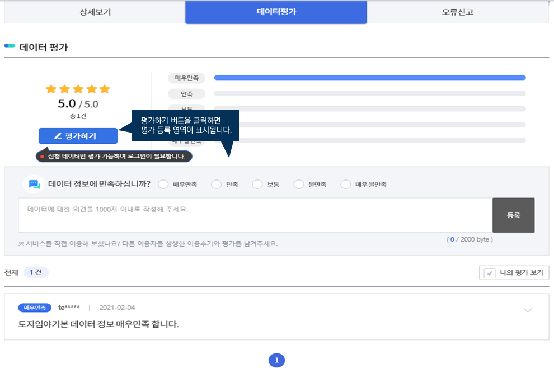Image resolution: width=554 pixels, height=378 pixels.
Task: Switch to the 상세보기 tab
Action: (95, 12)
